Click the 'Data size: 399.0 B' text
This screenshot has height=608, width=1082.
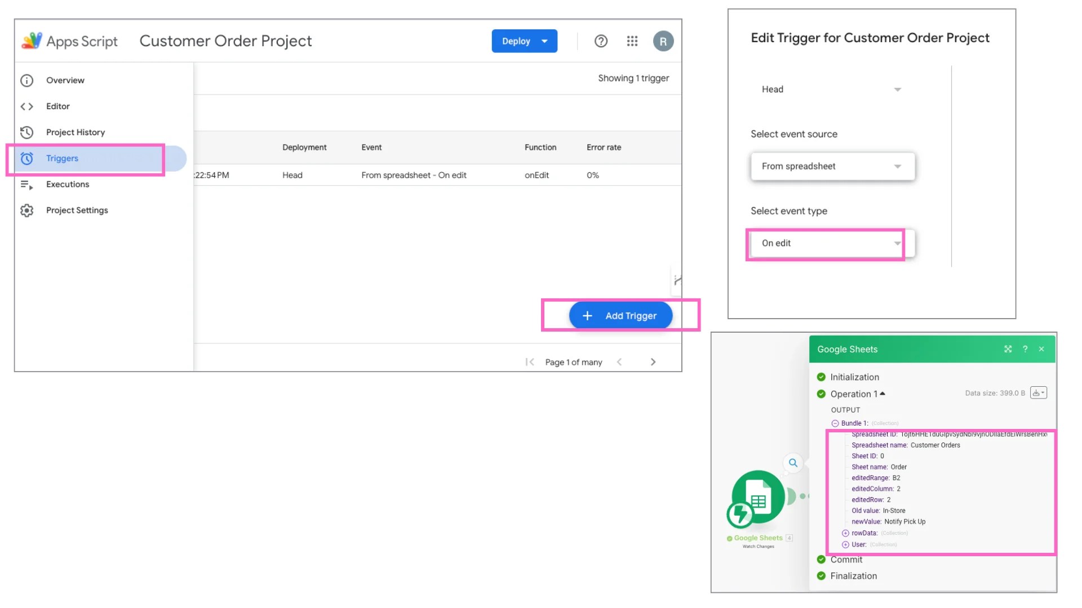(995, 393)
